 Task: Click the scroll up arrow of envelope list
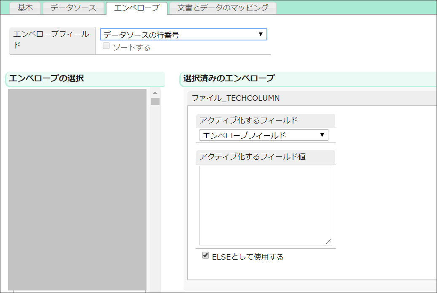155,93
